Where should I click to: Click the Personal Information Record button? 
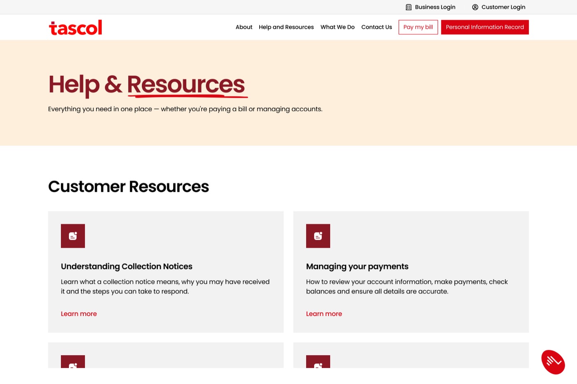[485, 27]
